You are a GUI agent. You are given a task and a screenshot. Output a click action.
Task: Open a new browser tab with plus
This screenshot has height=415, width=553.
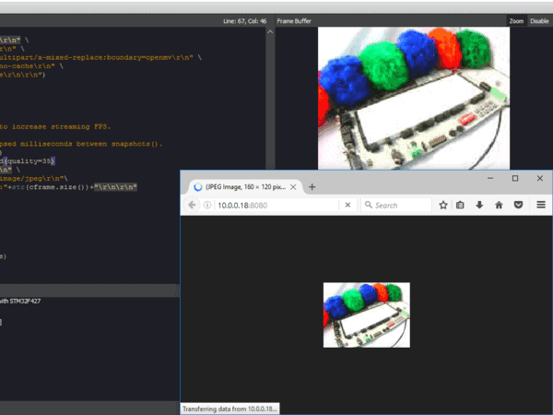click(312, 187)
